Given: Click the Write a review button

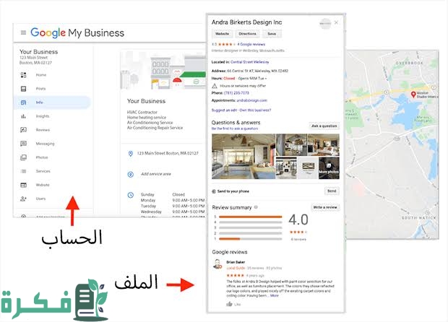Looking at the screenshot, I should (x=324, y=207).
